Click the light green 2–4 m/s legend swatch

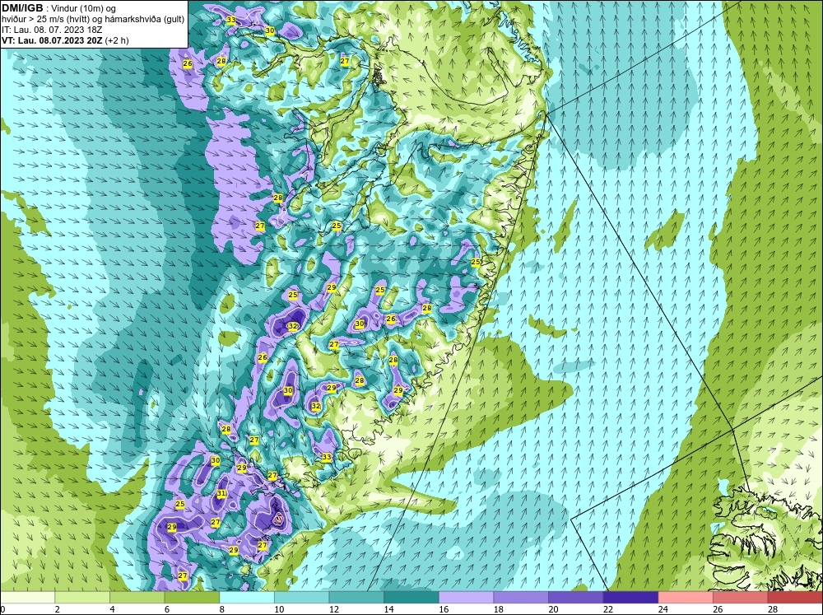click(81, 597)
